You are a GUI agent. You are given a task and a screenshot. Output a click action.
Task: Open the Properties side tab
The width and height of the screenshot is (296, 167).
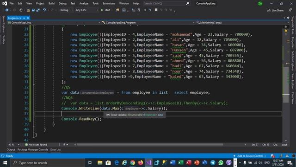click(x=293, y=43)
